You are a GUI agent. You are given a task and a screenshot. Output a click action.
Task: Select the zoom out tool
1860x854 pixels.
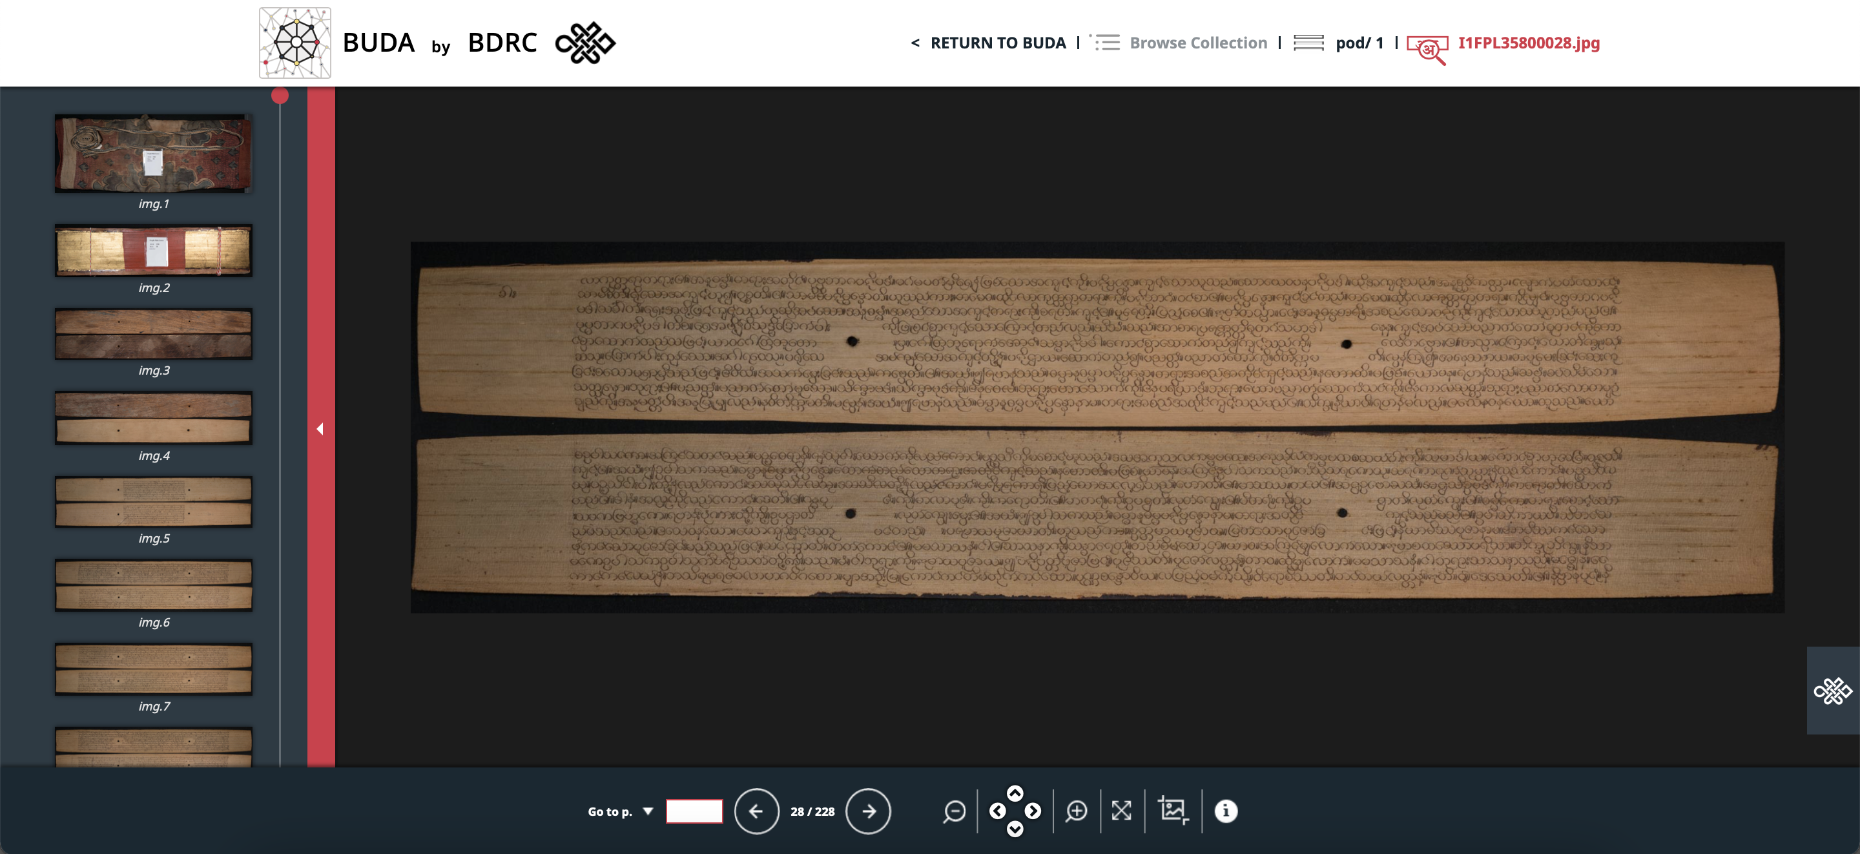coord(955,811)
